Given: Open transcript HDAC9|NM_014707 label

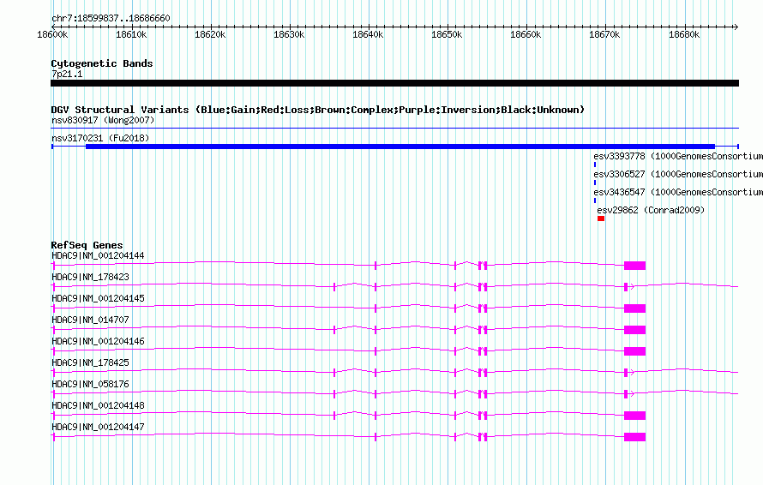Looking at the screenshot, I should tap(91, 320).
